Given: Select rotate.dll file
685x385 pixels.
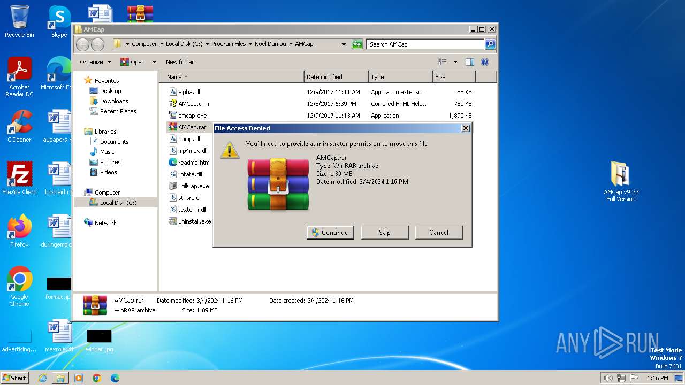Looking at the screenshot, I should pos(190,174).
